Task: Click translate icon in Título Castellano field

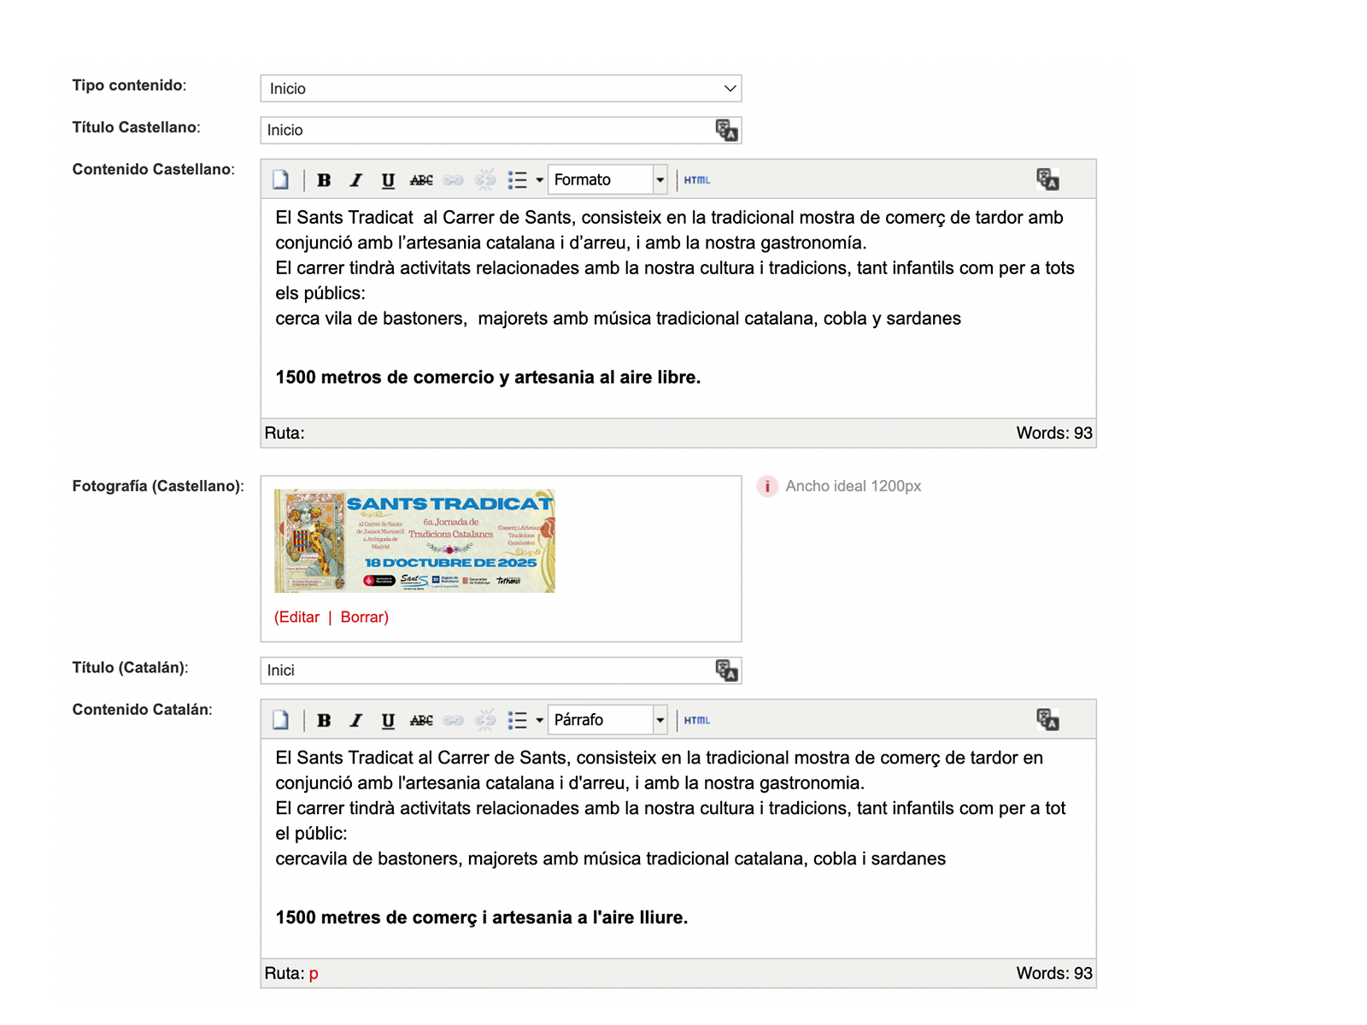Action: [726, 131]
